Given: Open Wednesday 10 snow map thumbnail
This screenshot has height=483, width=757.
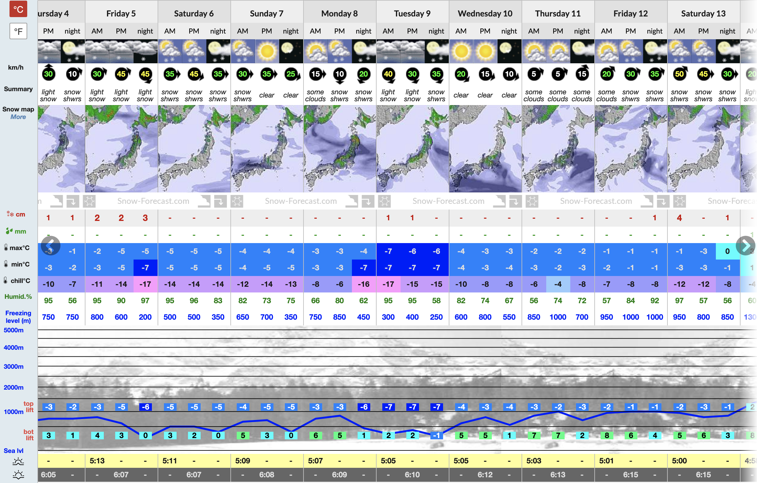Looking at the screenshot, I should (485, 149).
